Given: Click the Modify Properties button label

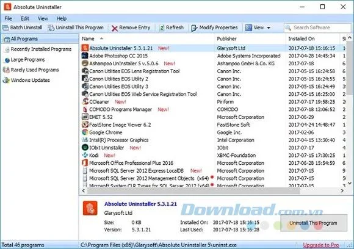Looking at the screenshot, I should point(219,27).
